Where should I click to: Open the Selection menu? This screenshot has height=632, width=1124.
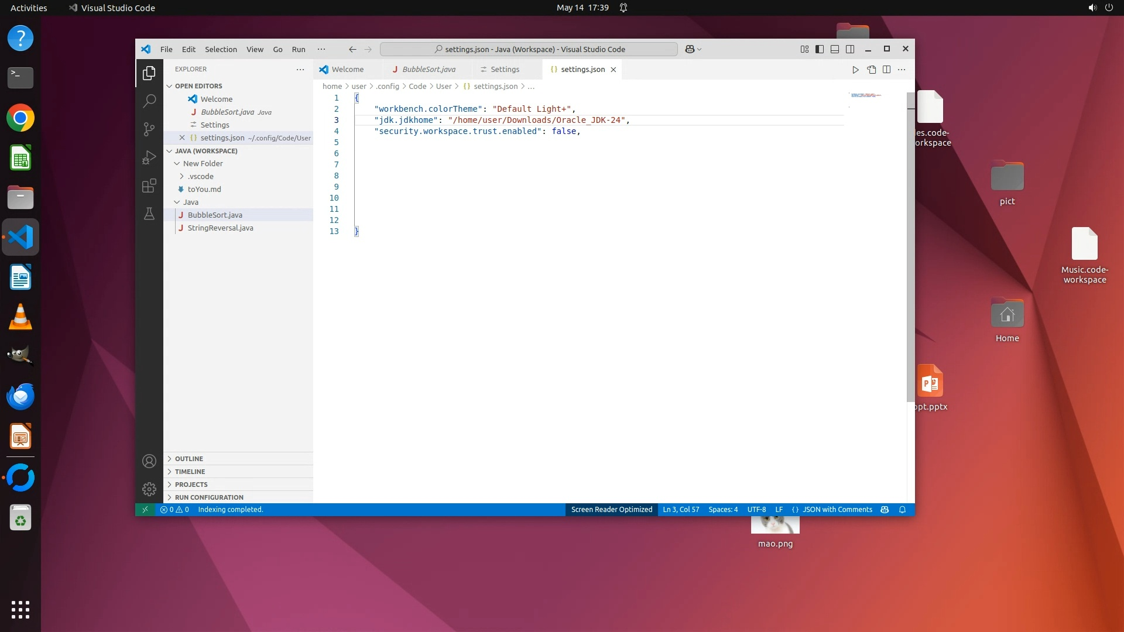(221, 49)
